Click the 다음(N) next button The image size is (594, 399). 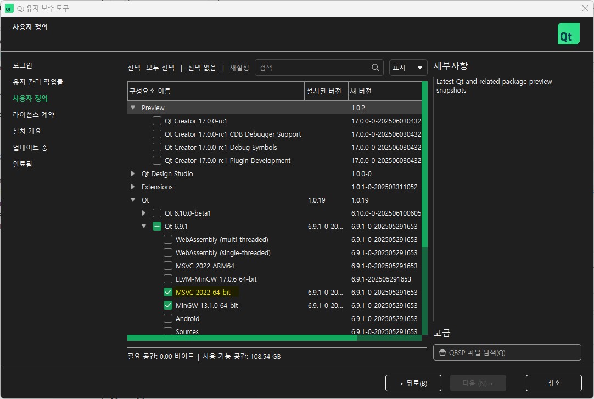click(x=478, y=383)
